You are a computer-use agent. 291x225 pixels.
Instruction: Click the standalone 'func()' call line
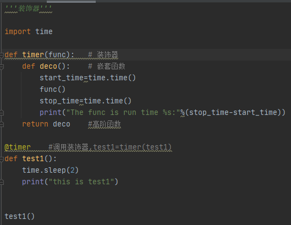tap(52, 90)
